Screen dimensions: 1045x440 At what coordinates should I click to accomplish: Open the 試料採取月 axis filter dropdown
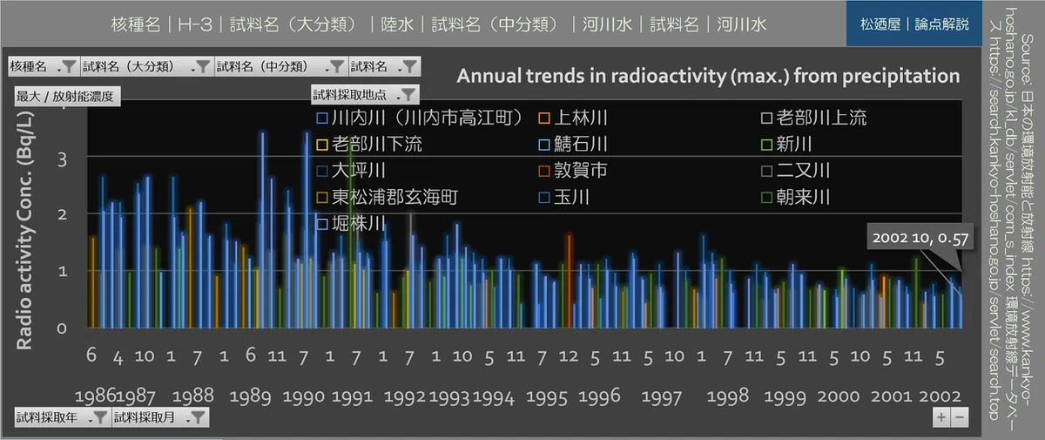160,417
